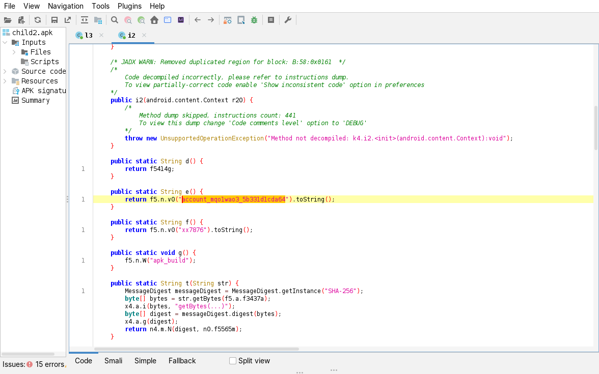
Task: Click the Export project icon
Action: [68, 20]
